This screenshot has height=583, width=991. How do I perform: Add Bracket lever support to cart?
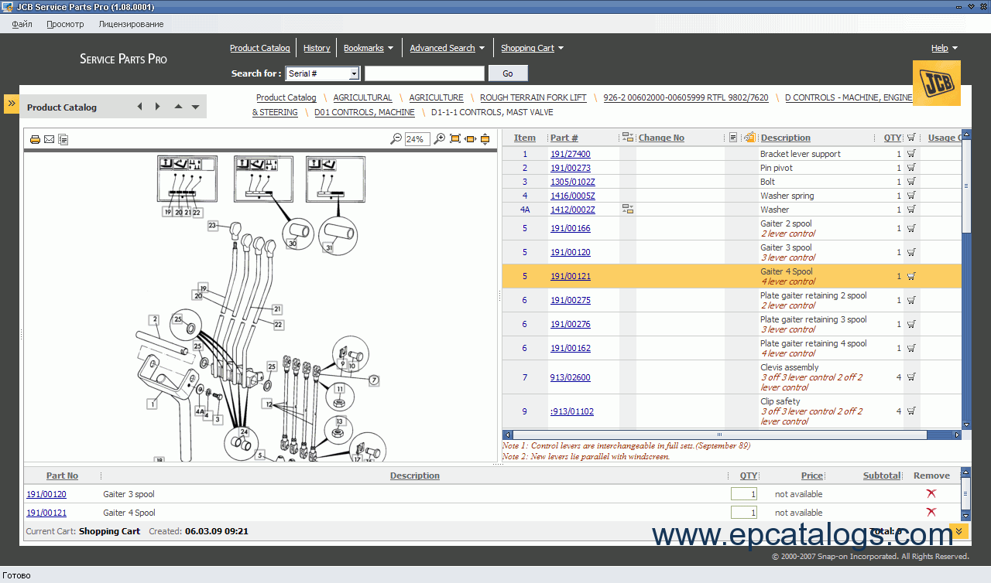pos(911,154)
